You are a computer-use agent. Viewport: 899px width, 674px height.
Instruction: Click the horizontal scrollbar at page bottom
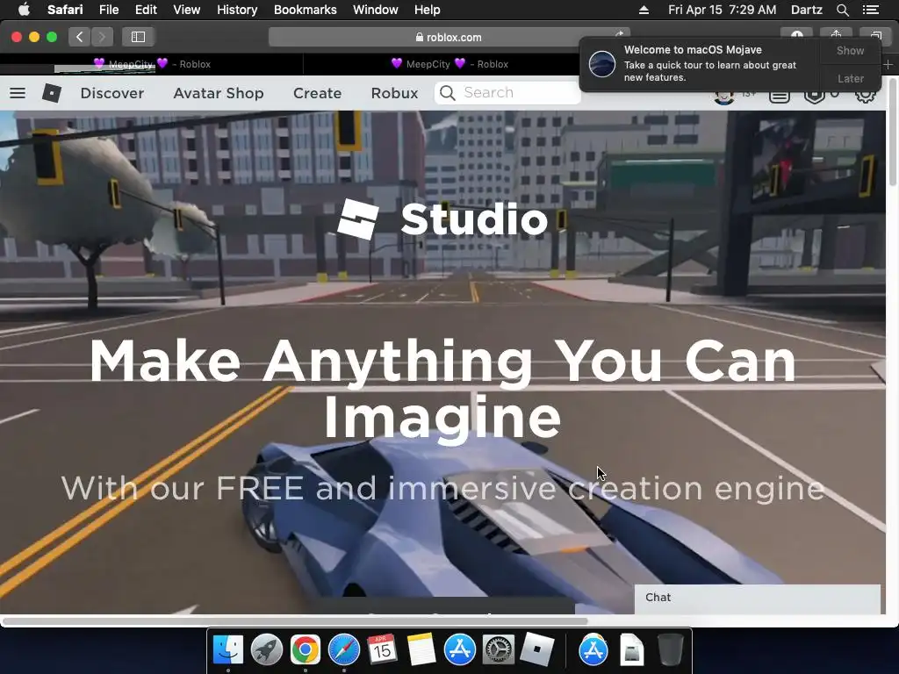295,620
